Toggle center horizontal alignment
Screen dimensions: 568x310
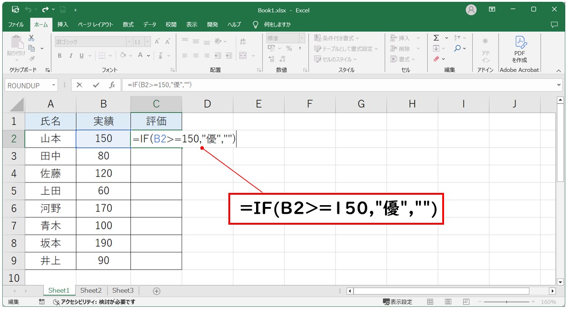click(x=196, y=55)
